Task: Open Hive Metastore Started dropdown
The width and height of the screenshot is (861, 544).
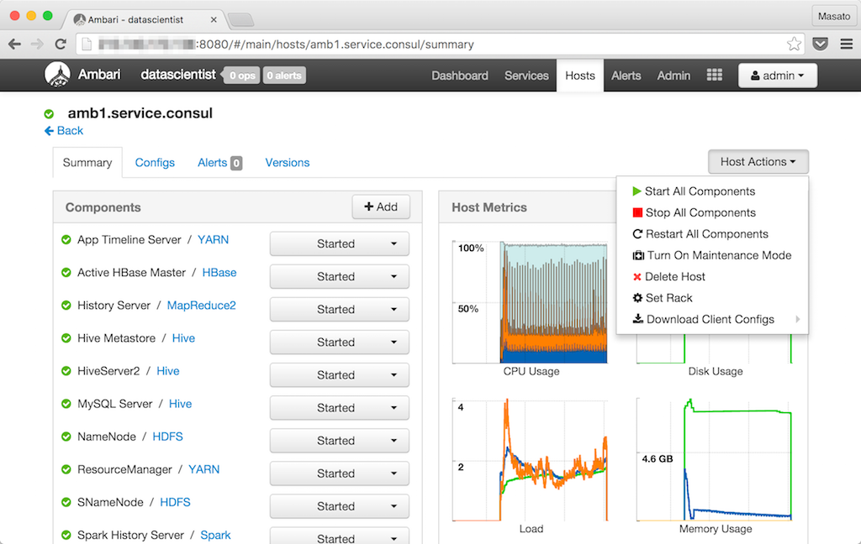Action: pyautogui.click(x=340, y=343)
